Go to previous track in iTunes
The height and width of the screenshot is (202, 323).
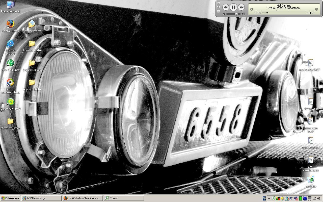coord(226,7)
